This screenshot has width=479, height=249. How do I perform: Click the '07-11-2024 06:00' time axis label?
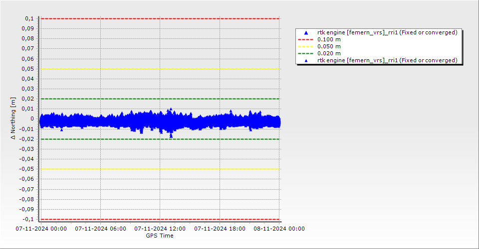coord(100,229)
